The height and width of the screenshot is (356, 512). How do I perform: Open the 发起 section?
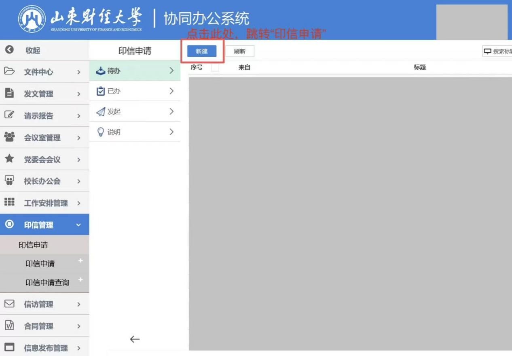pyautogui.click(x=135, y=111)
